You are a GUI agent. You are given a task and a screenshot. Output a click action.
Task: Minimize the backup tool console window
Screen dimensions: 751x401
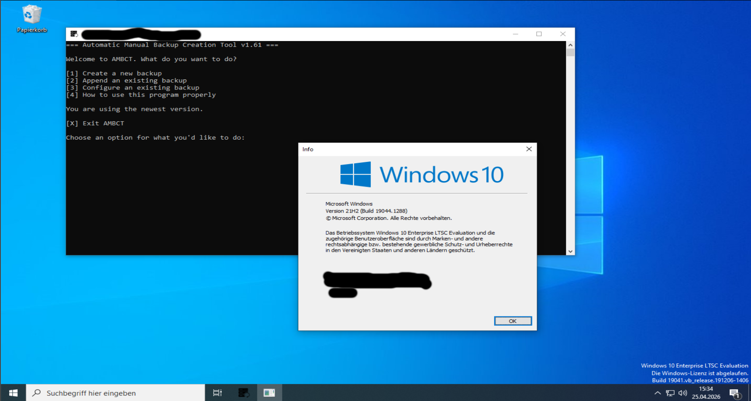pos(515,34)
